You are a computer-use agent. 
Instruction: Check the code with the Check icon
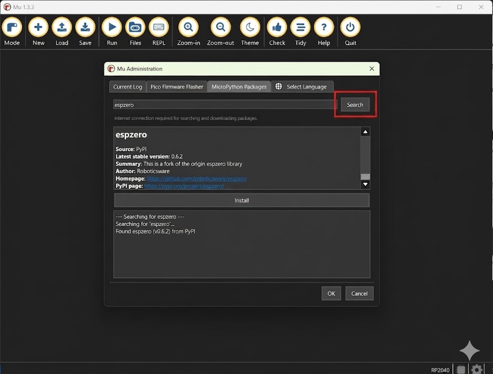pyautogui.click(x=277, y=32)
